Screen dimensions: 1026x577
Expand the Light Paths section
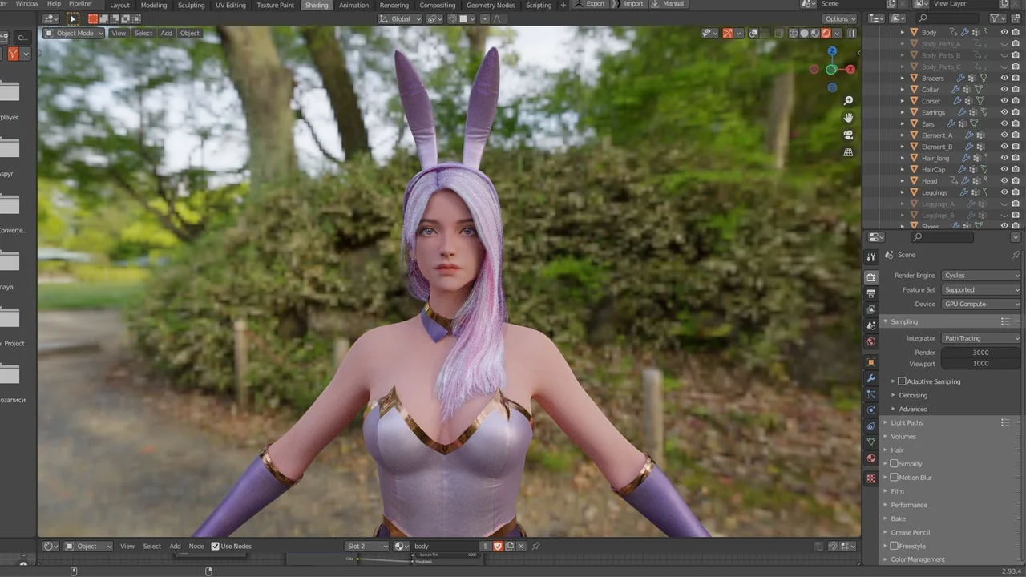pyautogui.click(x=907, y=422)
